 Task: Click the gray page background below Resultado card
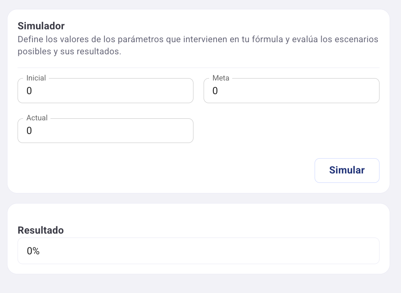pos(199,284)
